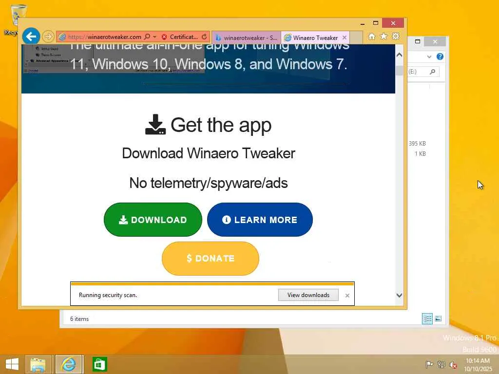Viewport: 499px width, 374px height.
Task: Open Favorites with the star icon
Action: (384, 36)
